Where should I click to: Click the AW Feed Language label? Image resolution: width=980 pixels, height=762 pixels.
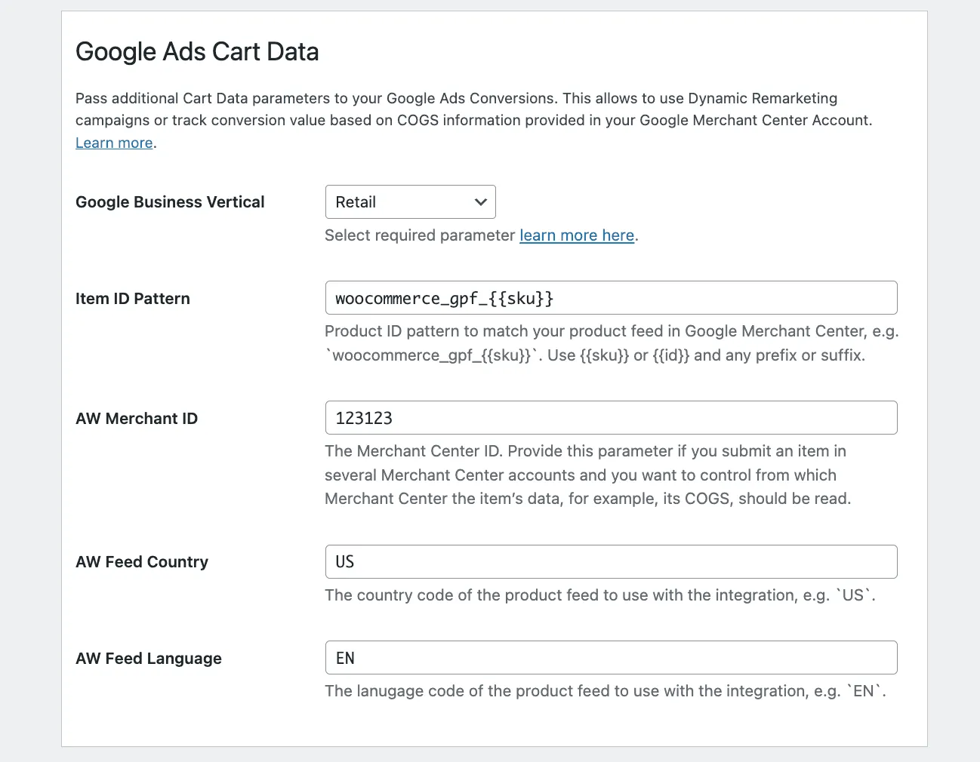tap(149, 659)
